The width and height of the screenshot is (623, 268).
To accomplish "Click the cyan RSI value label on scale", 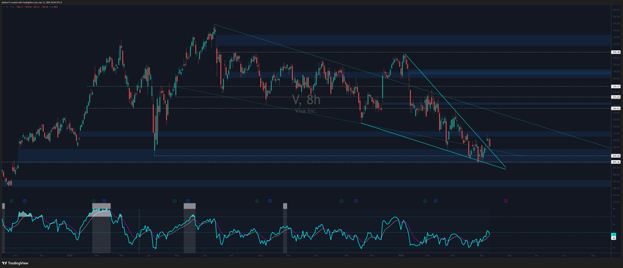I will point(614,235).
